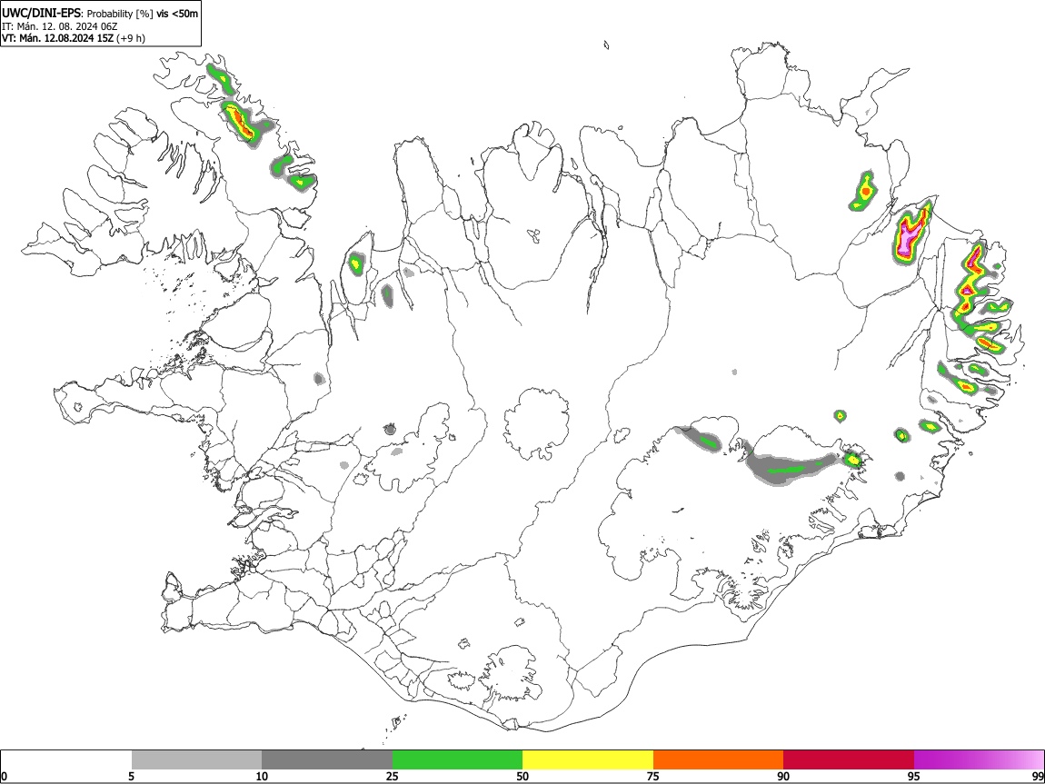Click the yellow 50-75 legend swatch
1045x784 pixels.
pos(588,760)
